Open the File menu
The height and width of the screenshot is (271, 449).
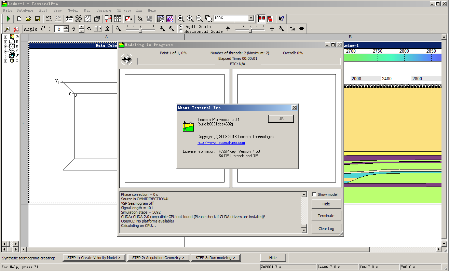[8, 10]
